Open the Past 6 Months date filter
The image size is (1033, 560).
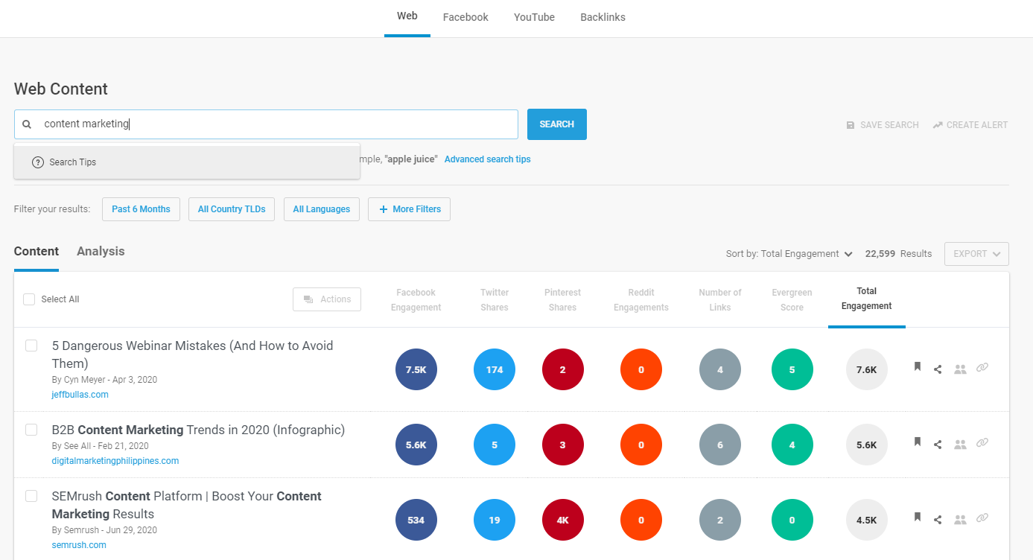pos(141,209)
